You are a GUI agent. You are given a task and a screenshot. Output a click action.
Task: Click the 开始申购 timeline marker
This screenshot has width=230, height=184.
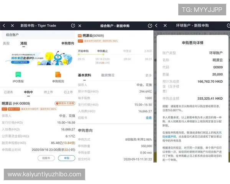click(79, 54)
